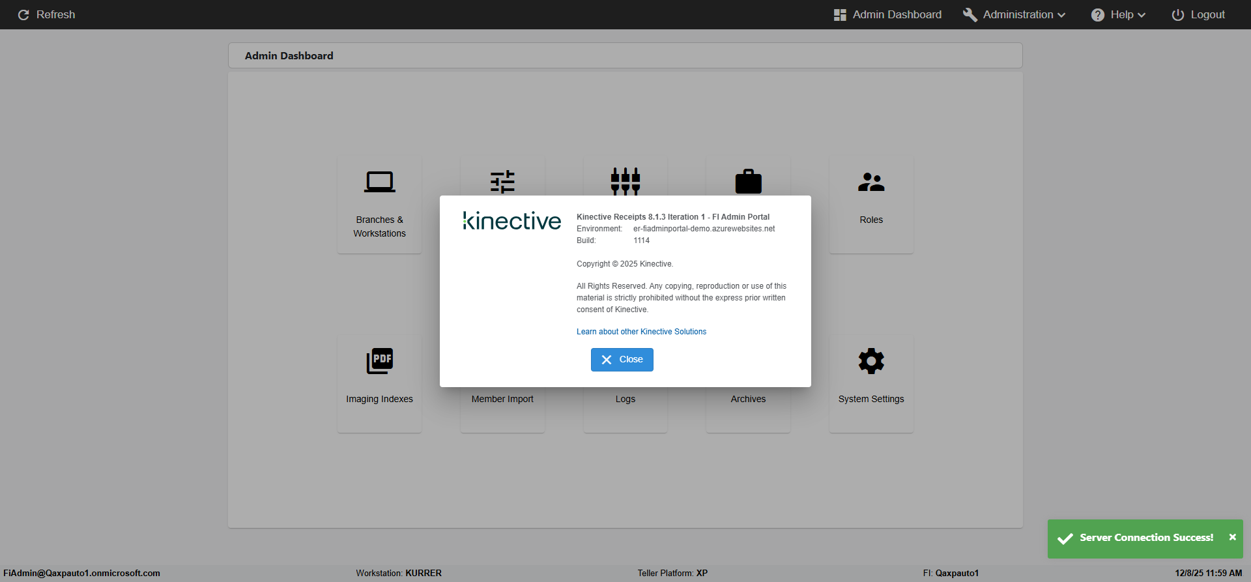This screenshot has width=1251, height=582.
Task: Click FiAdmin@Qaxpauto1.onmicrosoft.com in status bar
Action: 82,574
